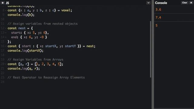Click the JS panel title
The height and width of the screenshot is (109, 194).
(x=7, y=3)
